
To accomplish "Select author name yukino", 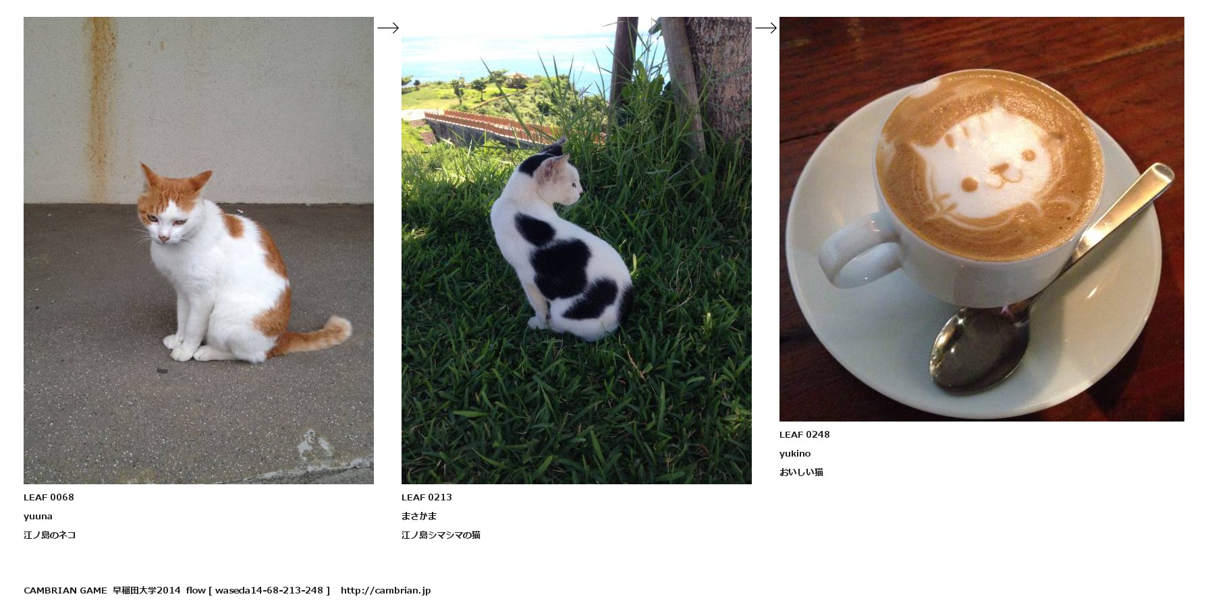I will 795,453.
